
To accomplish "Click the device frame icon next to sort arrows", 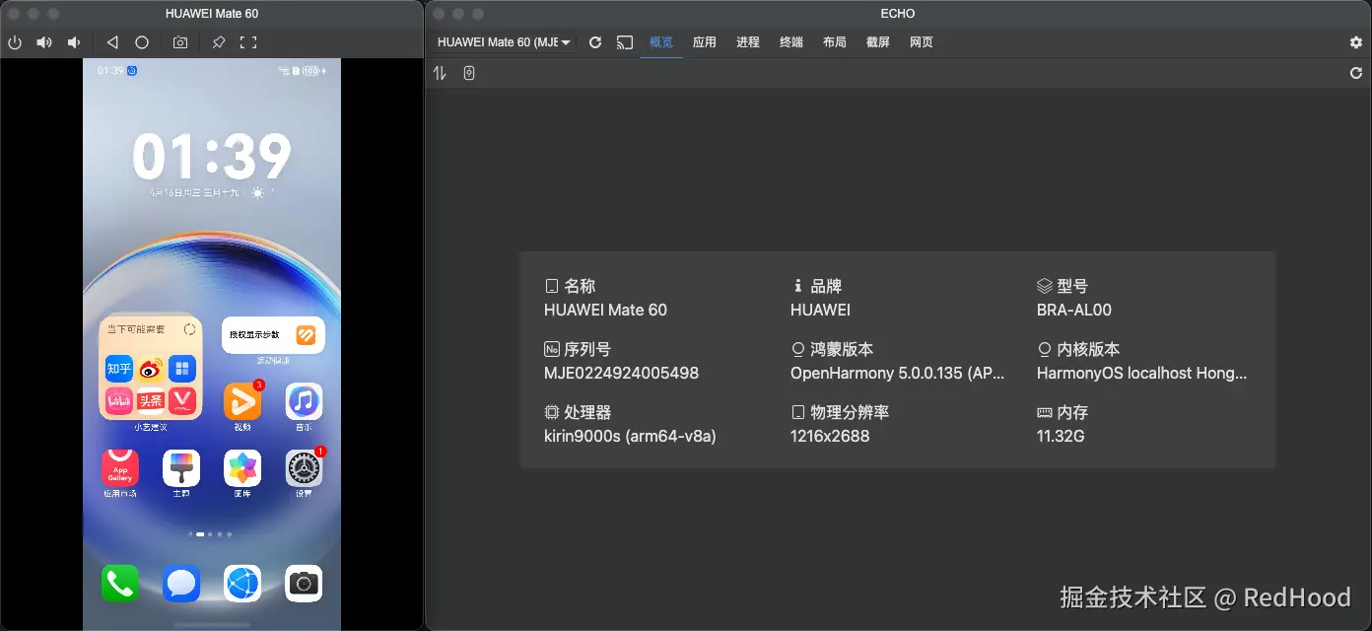I will 469,72.
